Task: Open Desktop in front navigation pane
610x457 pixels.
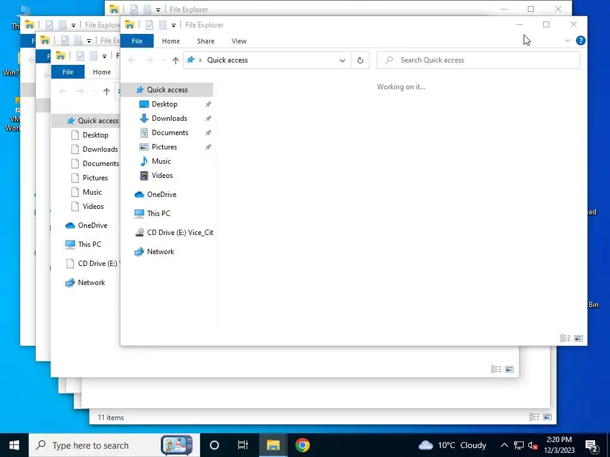Action: click(x=164, y=104)
